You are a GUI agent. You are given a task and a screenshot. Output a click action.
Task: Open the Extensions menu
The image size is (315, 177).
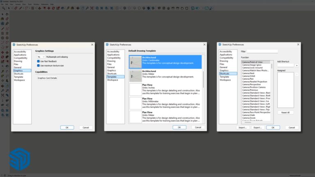45,4
